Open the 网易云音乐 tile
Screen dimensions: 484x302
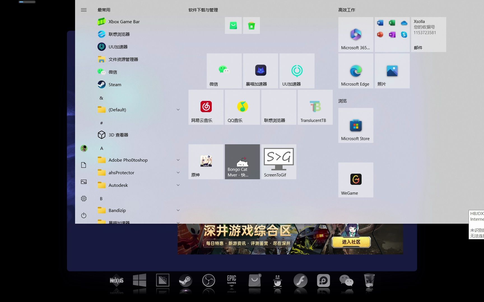tap(206, 107)
